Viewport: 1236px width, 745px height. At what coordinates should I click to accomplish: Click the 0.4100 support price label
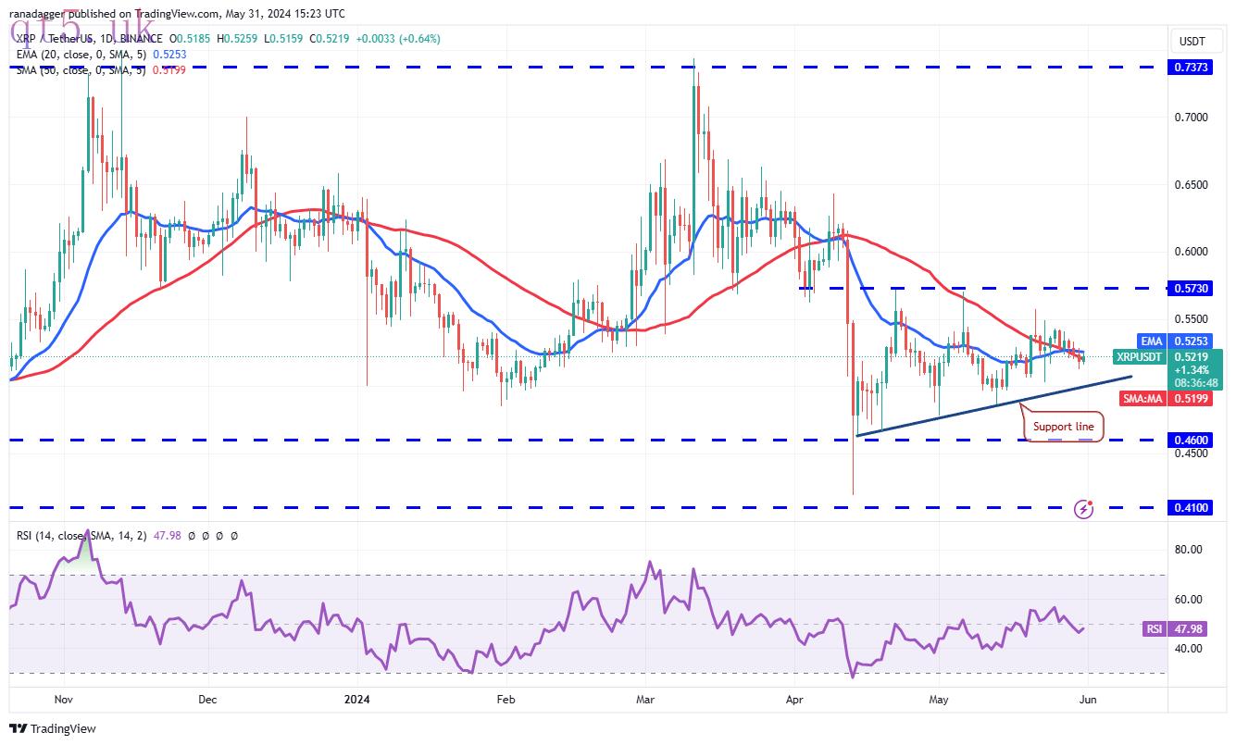pos(1191,508)
